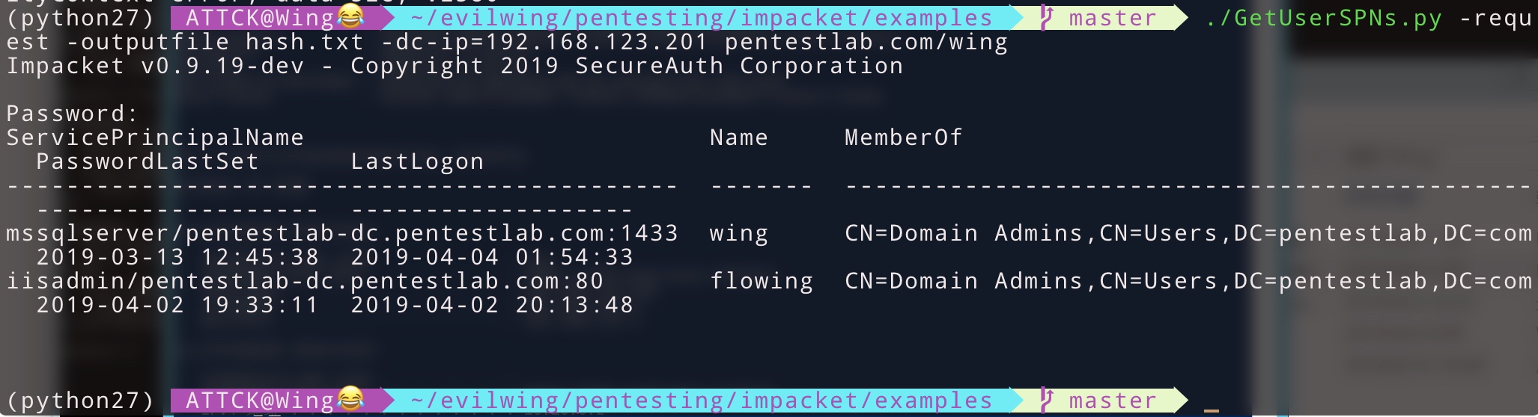The width and height of the screenshot is (1538, 417).
Task: Click the ServicePrincipalName column header
Action: pos(155,138)
